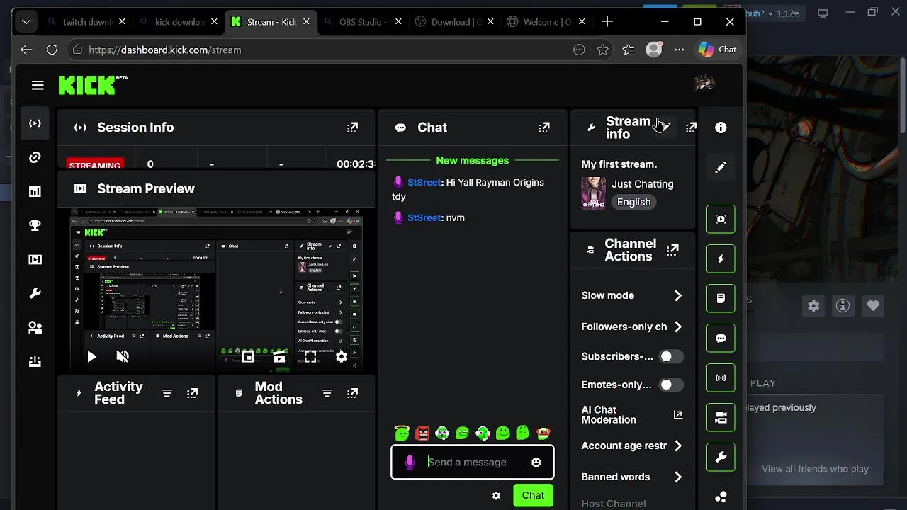
Task: Open Copilot Chat in browser toolbar
Action: [x=718, y=50]
